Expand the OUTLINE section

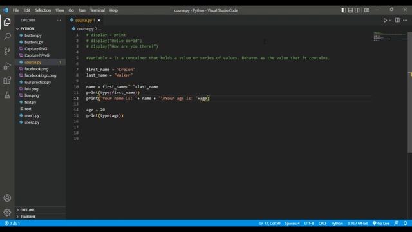40,210
